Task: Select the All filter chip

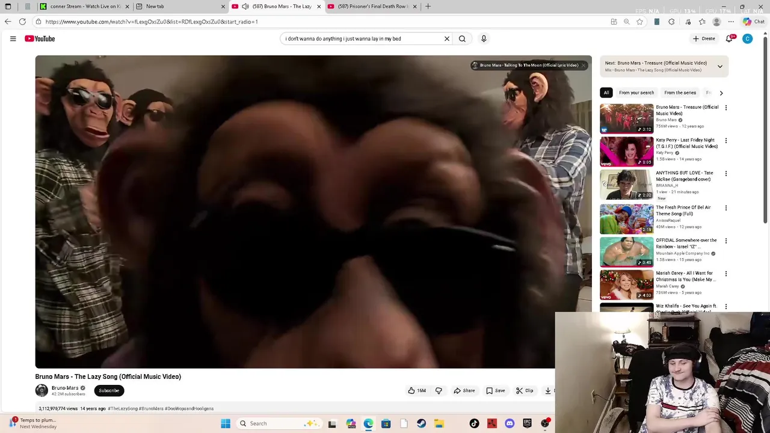Action: [606, 93]
